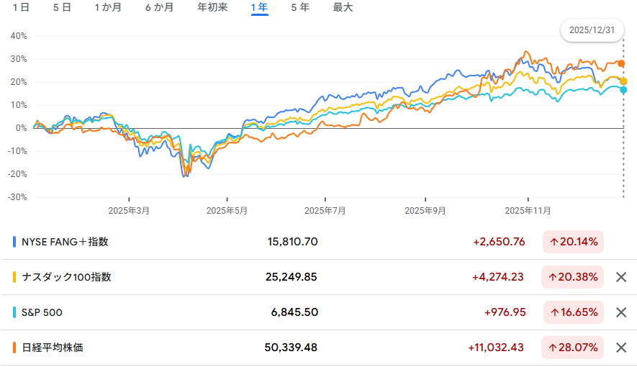Click the 20.14% change badge
Screen dimensions: 637x367
[x=573, y=242]
